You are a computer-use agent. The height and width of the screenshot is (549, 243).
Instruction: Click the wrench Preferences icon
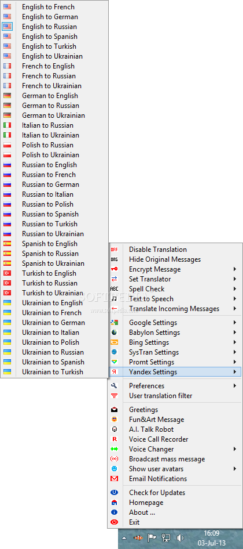pos(114,386)
